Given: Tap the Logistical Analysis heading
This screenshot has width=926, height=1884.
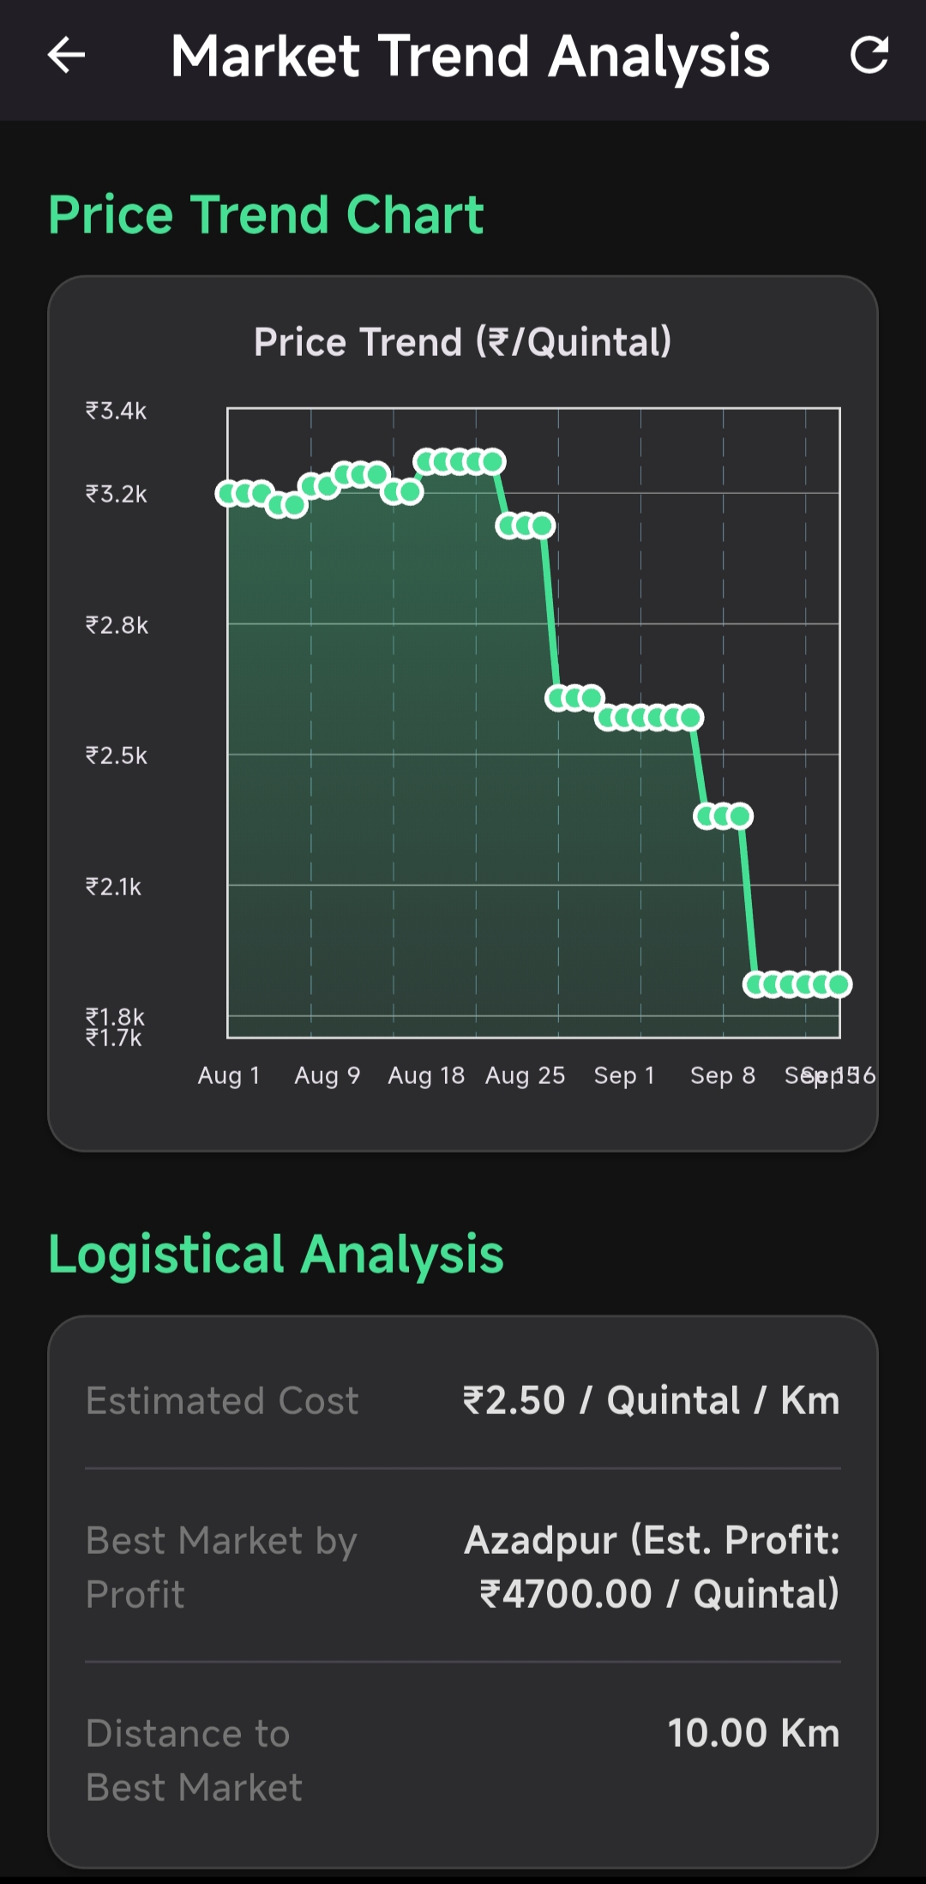Looking at the screenshot, I should pos(276,1255).
